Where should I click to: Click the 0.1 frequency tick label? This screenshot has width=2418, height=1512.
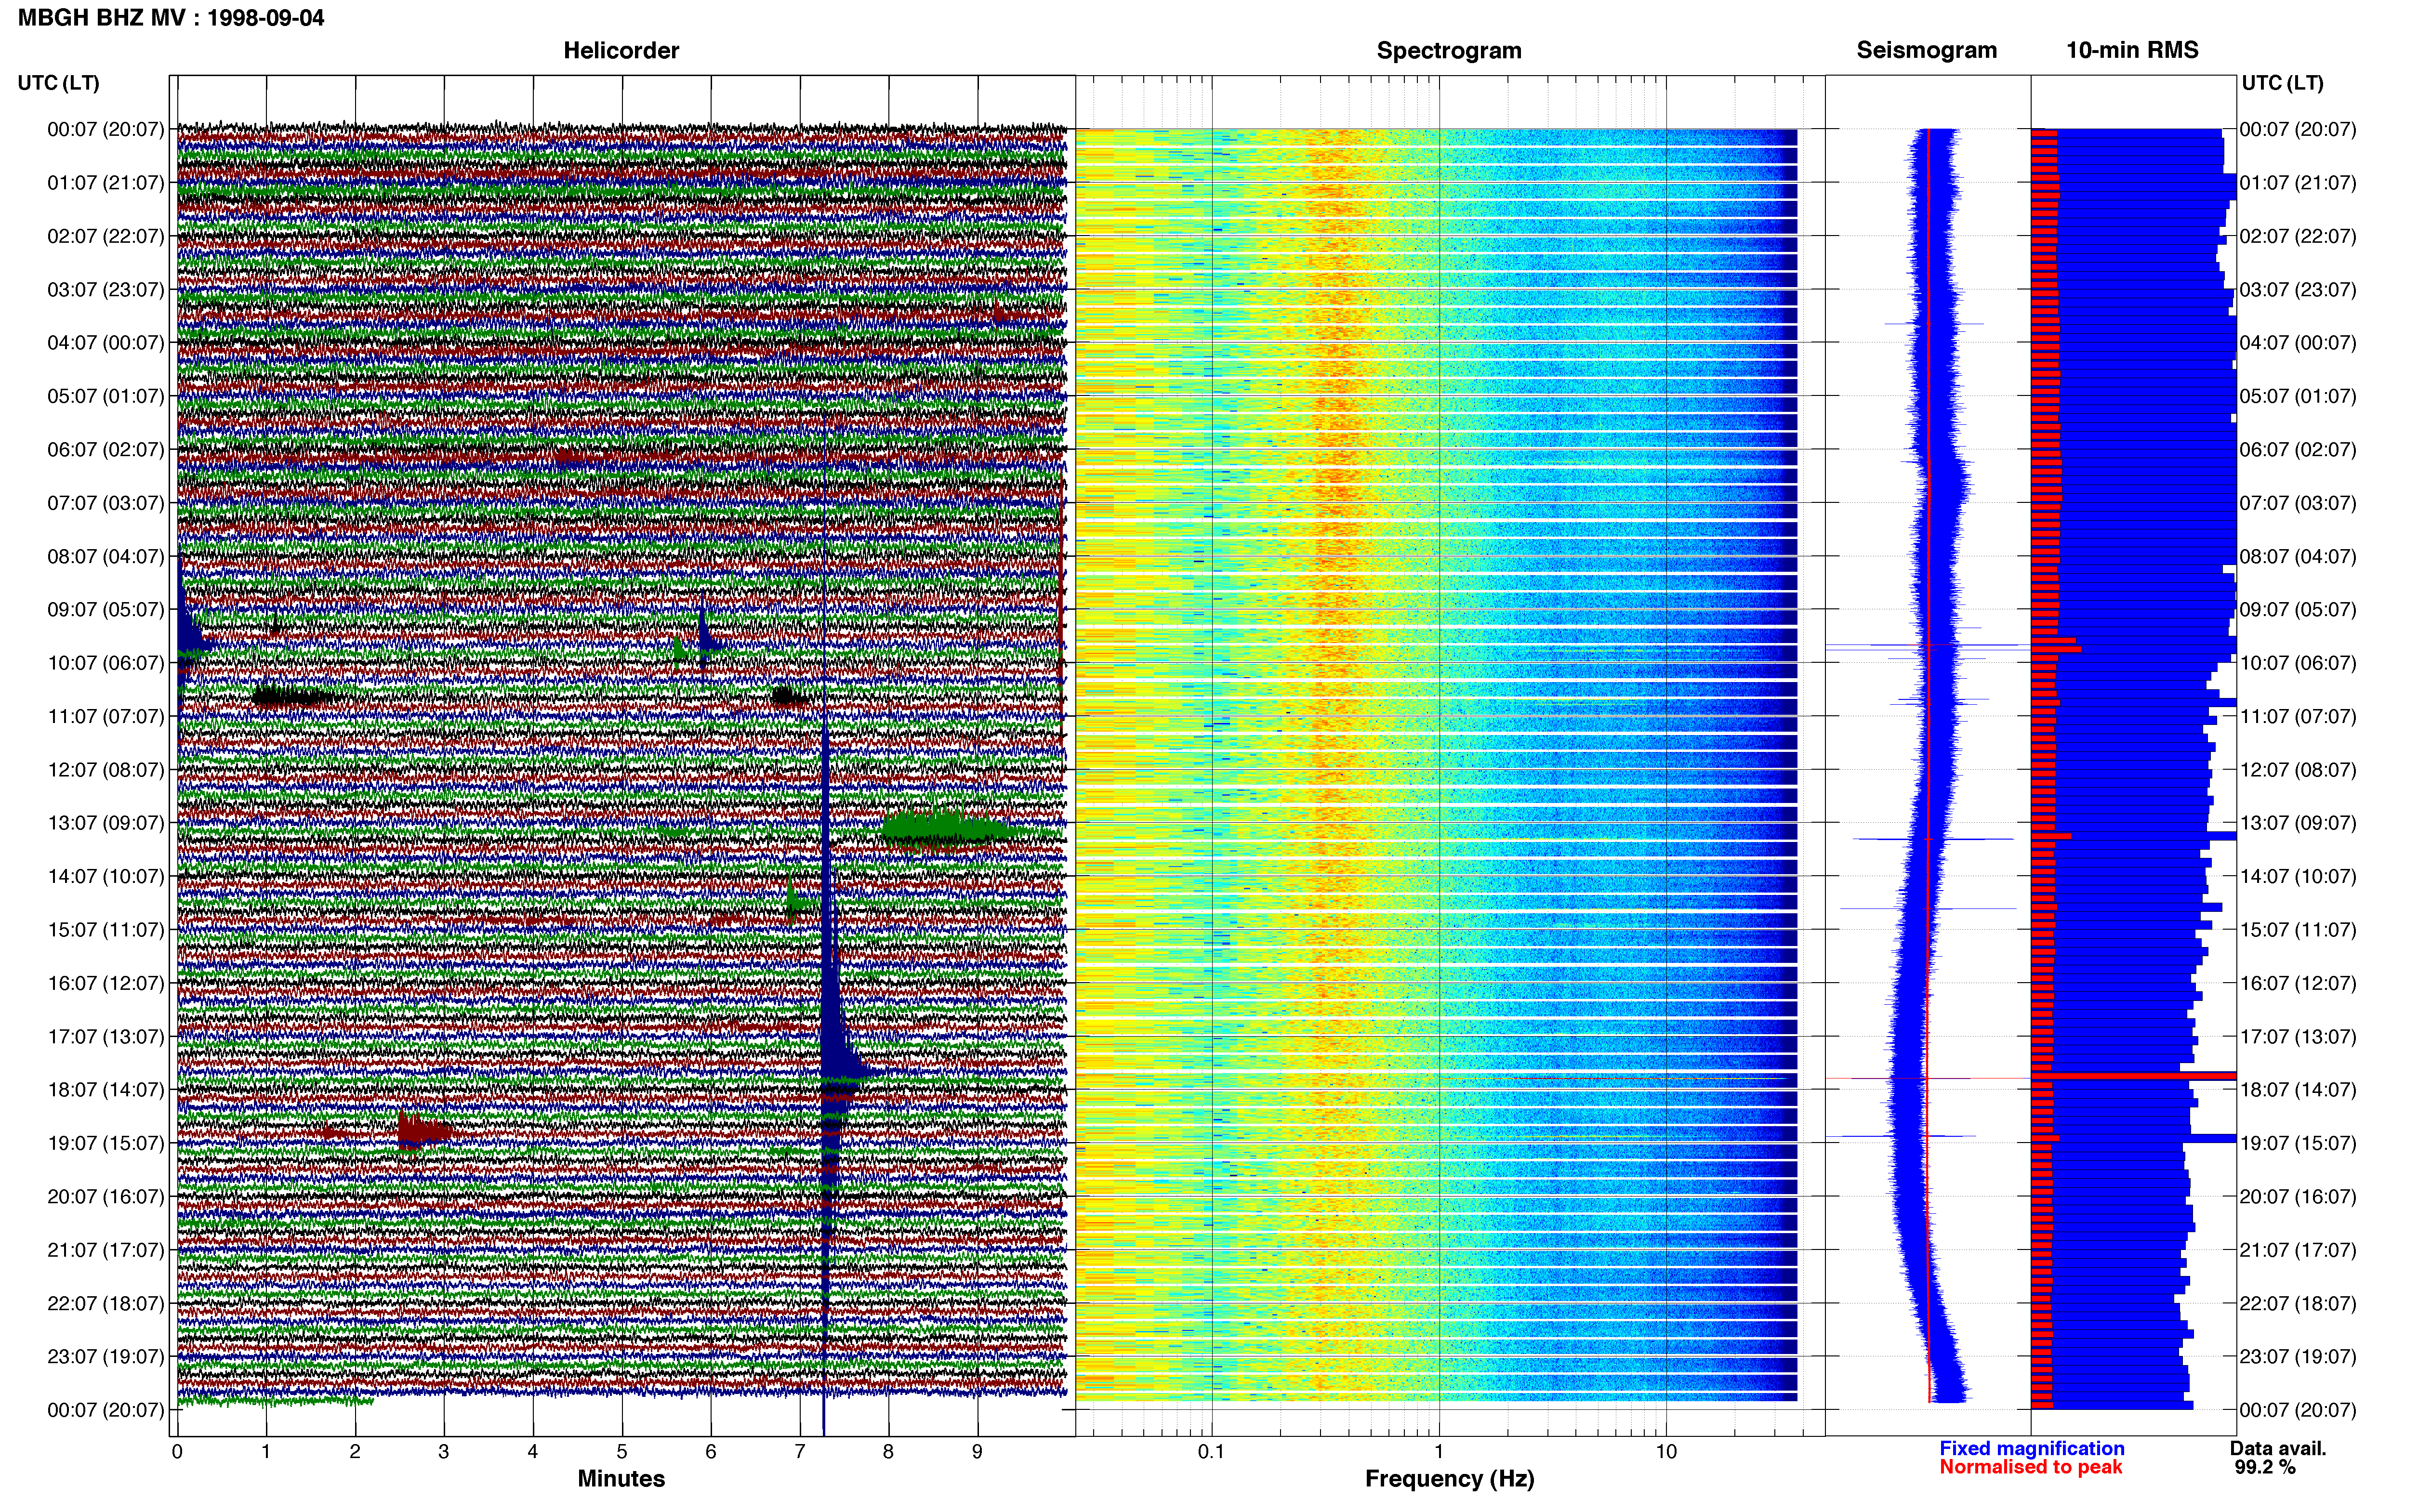pos(1211,1451)
